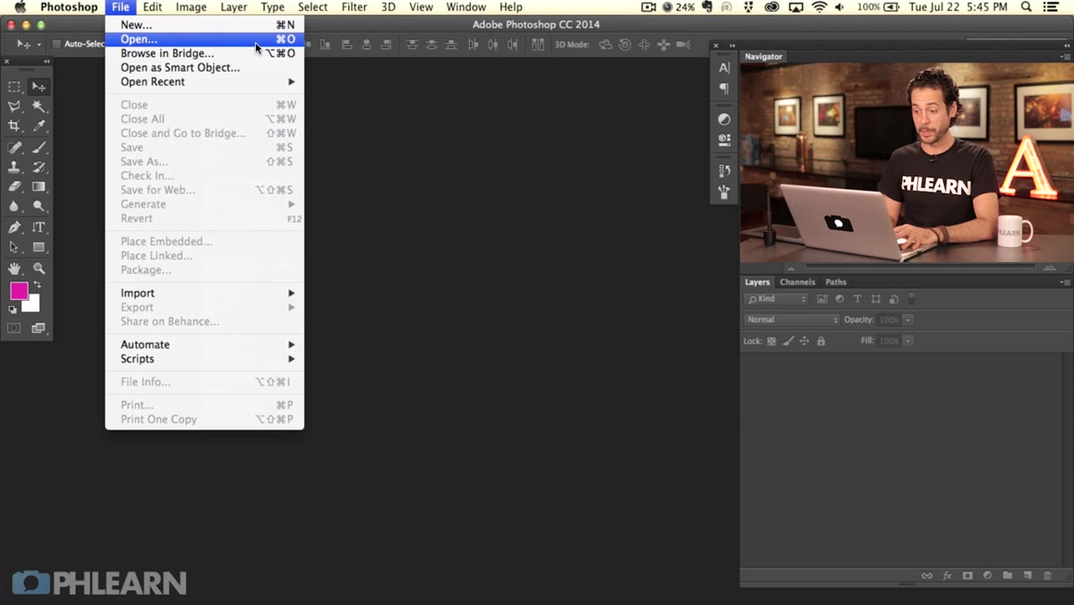1074x605 pixels.
Task: Expand the Automate submenu
Action: 204,345
